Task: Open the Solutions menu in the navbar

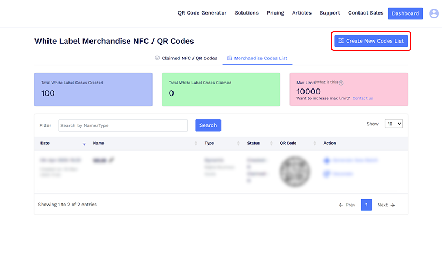Action: (x=246, y=13)
